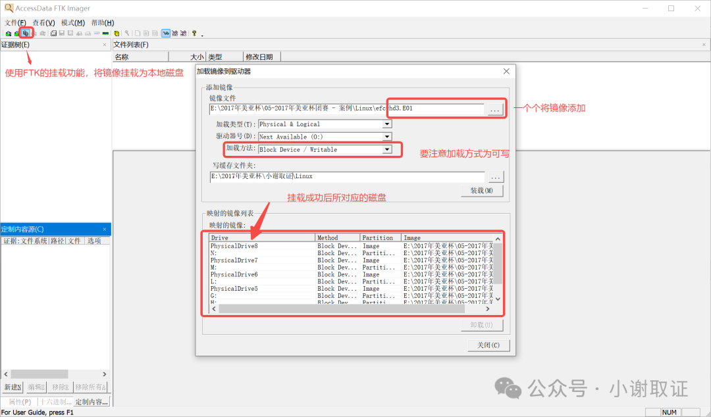The height and width of the screenshot is (417, 711).
Task: Click the Remove Evidence Item toolbar icon
Action: (x=34, y=34)
